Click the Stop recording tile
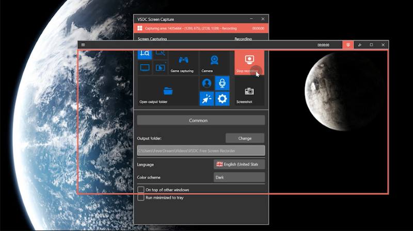Viewport: 413px width, 231px height. click(249, 63)
